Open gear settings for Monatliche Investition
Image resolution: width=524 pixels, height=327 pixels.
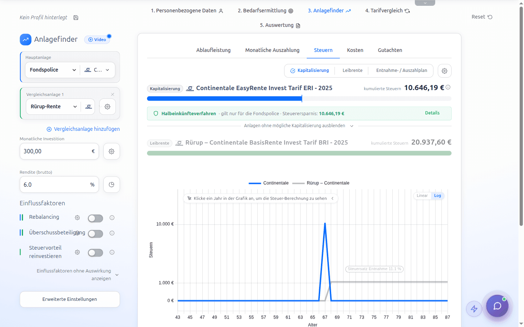(112, 151)
